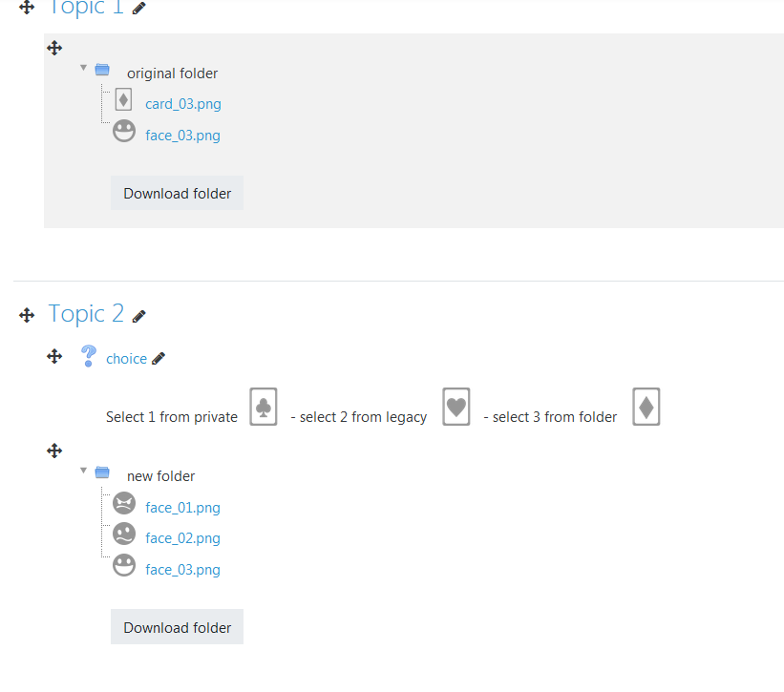Click the move handle beside the Topic 2 heading
This screenshot has height=692, width=784.
[x=27, y=315]
